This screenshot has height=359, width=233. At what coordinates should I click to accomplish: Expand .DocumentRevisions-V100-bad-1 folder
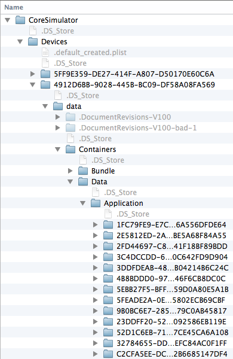click(58, 128)
